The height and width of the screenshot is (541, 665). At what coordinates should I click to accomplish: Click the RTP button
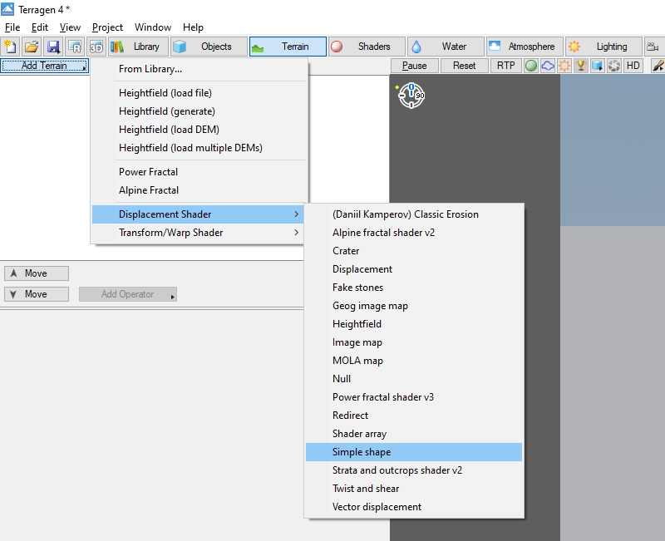[506, 66]
